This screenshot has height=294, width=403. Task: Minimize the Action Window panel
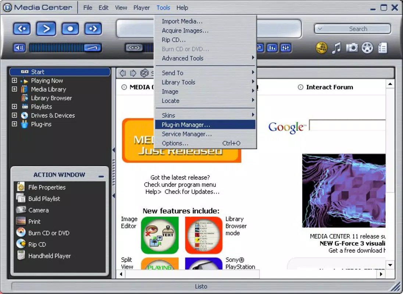point(101,176)
